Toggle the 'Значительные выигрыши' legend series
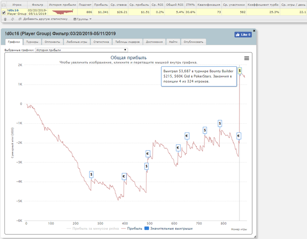Image resolution: width=307 pixels, height=239 pixels. coord(168,228)
